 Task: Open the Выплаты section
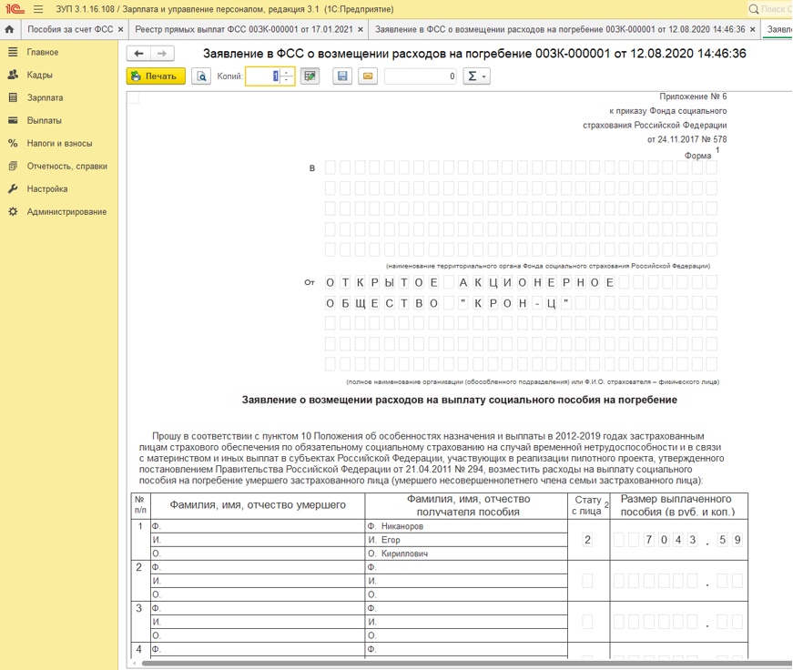44,120
